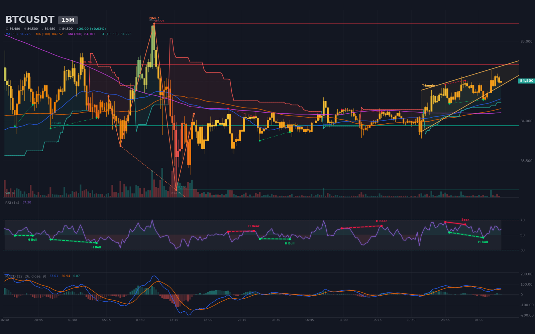Select the MA (100) indicator legend

click(x=49, y=34)
